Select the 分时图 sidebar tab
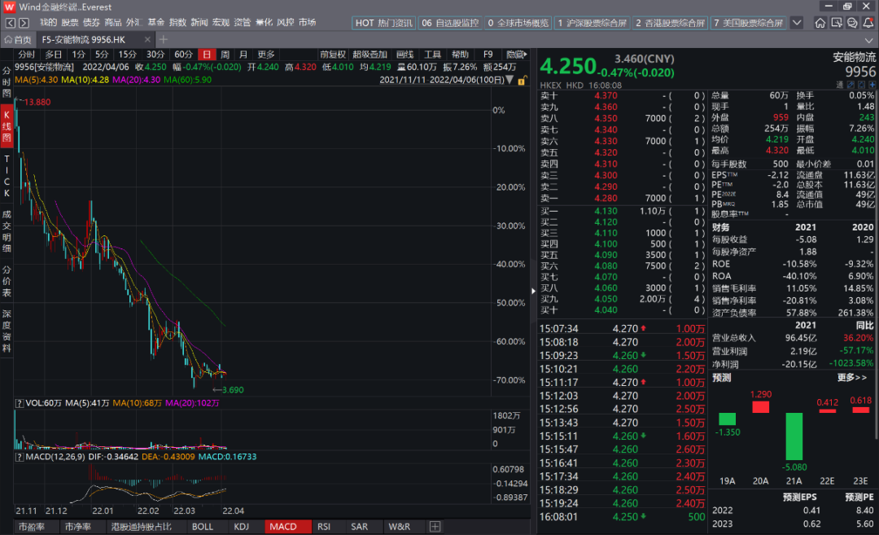This screenshot has width=879, height=535. coord(7,82)
